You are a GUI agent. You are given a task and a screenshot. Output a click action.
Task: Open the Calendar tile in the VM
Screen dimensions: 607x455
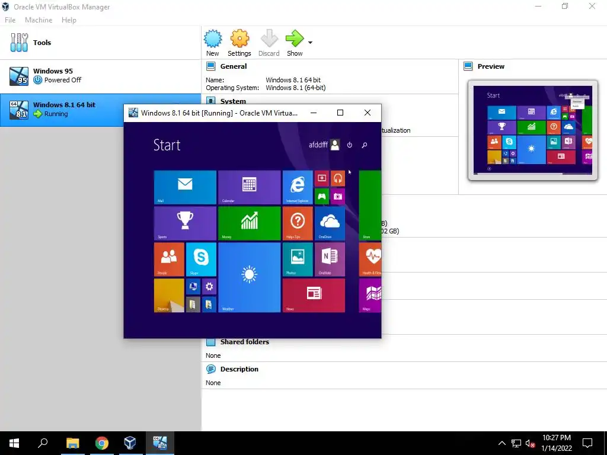coord(250,187)
